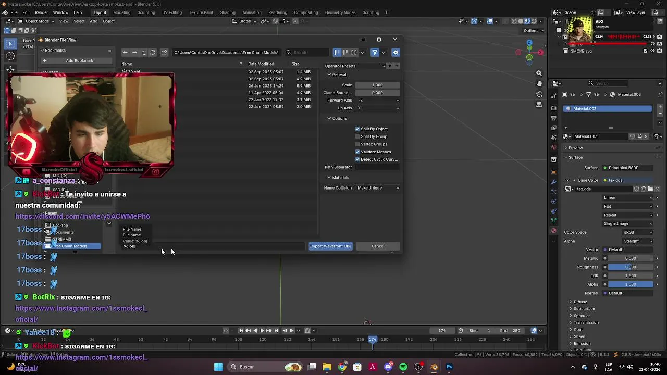Disable Validate Meshes checkbox

357,152
